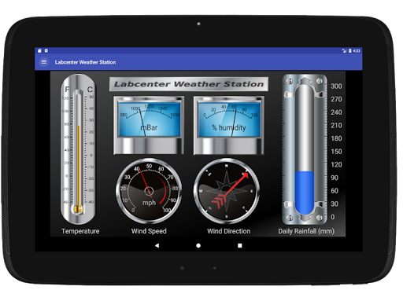The image size is (403, 290).
Task: Click the Temperature label
Action: [80, 231]
